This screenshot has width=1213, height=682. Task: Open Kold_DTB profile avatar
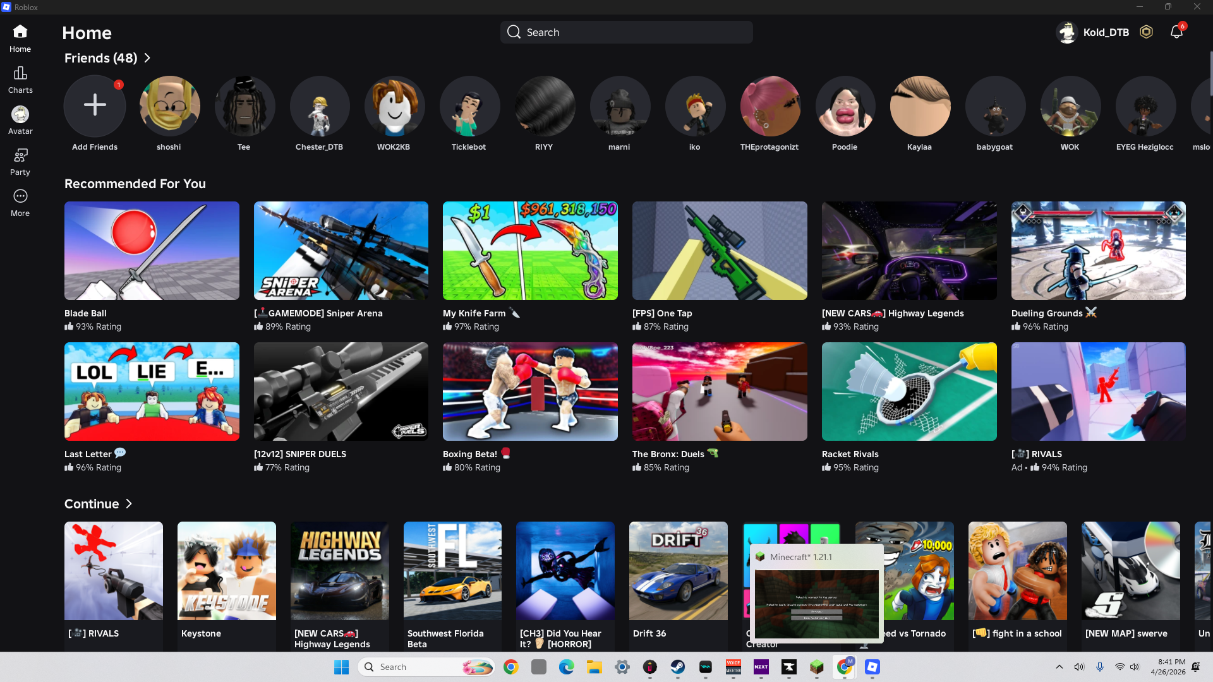pos(1067,32)
